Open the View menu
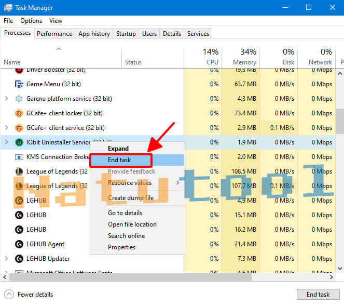 56,21
